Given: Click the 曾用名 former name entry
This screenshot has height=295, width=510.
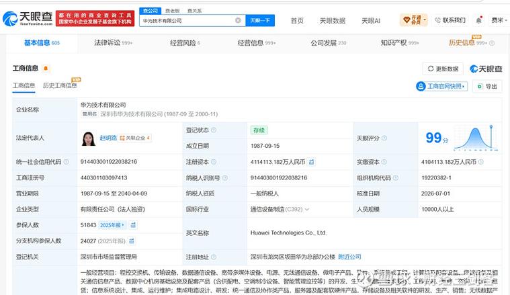Looking at the screenshot, I should point(149,114).
